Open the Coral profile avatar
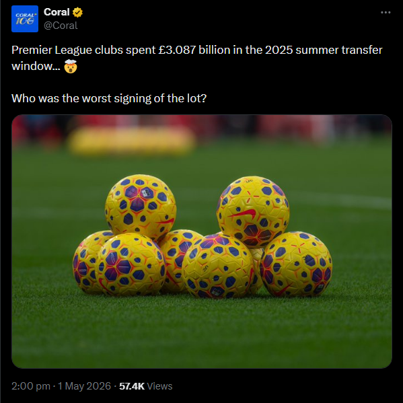Viewport: 403px width, 403px height. [25, 19]
